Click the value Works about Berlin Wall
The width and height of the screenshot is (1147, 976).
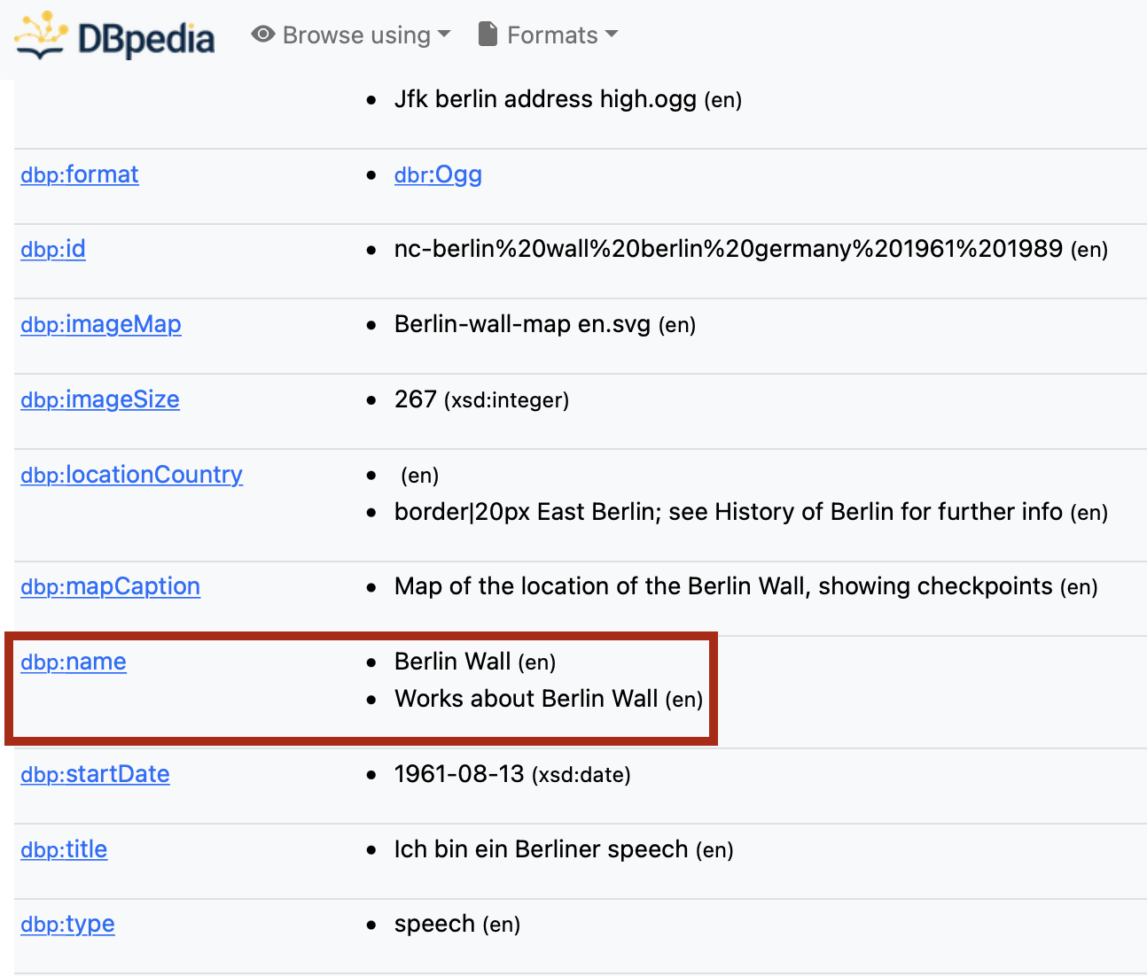click(526, 699)
